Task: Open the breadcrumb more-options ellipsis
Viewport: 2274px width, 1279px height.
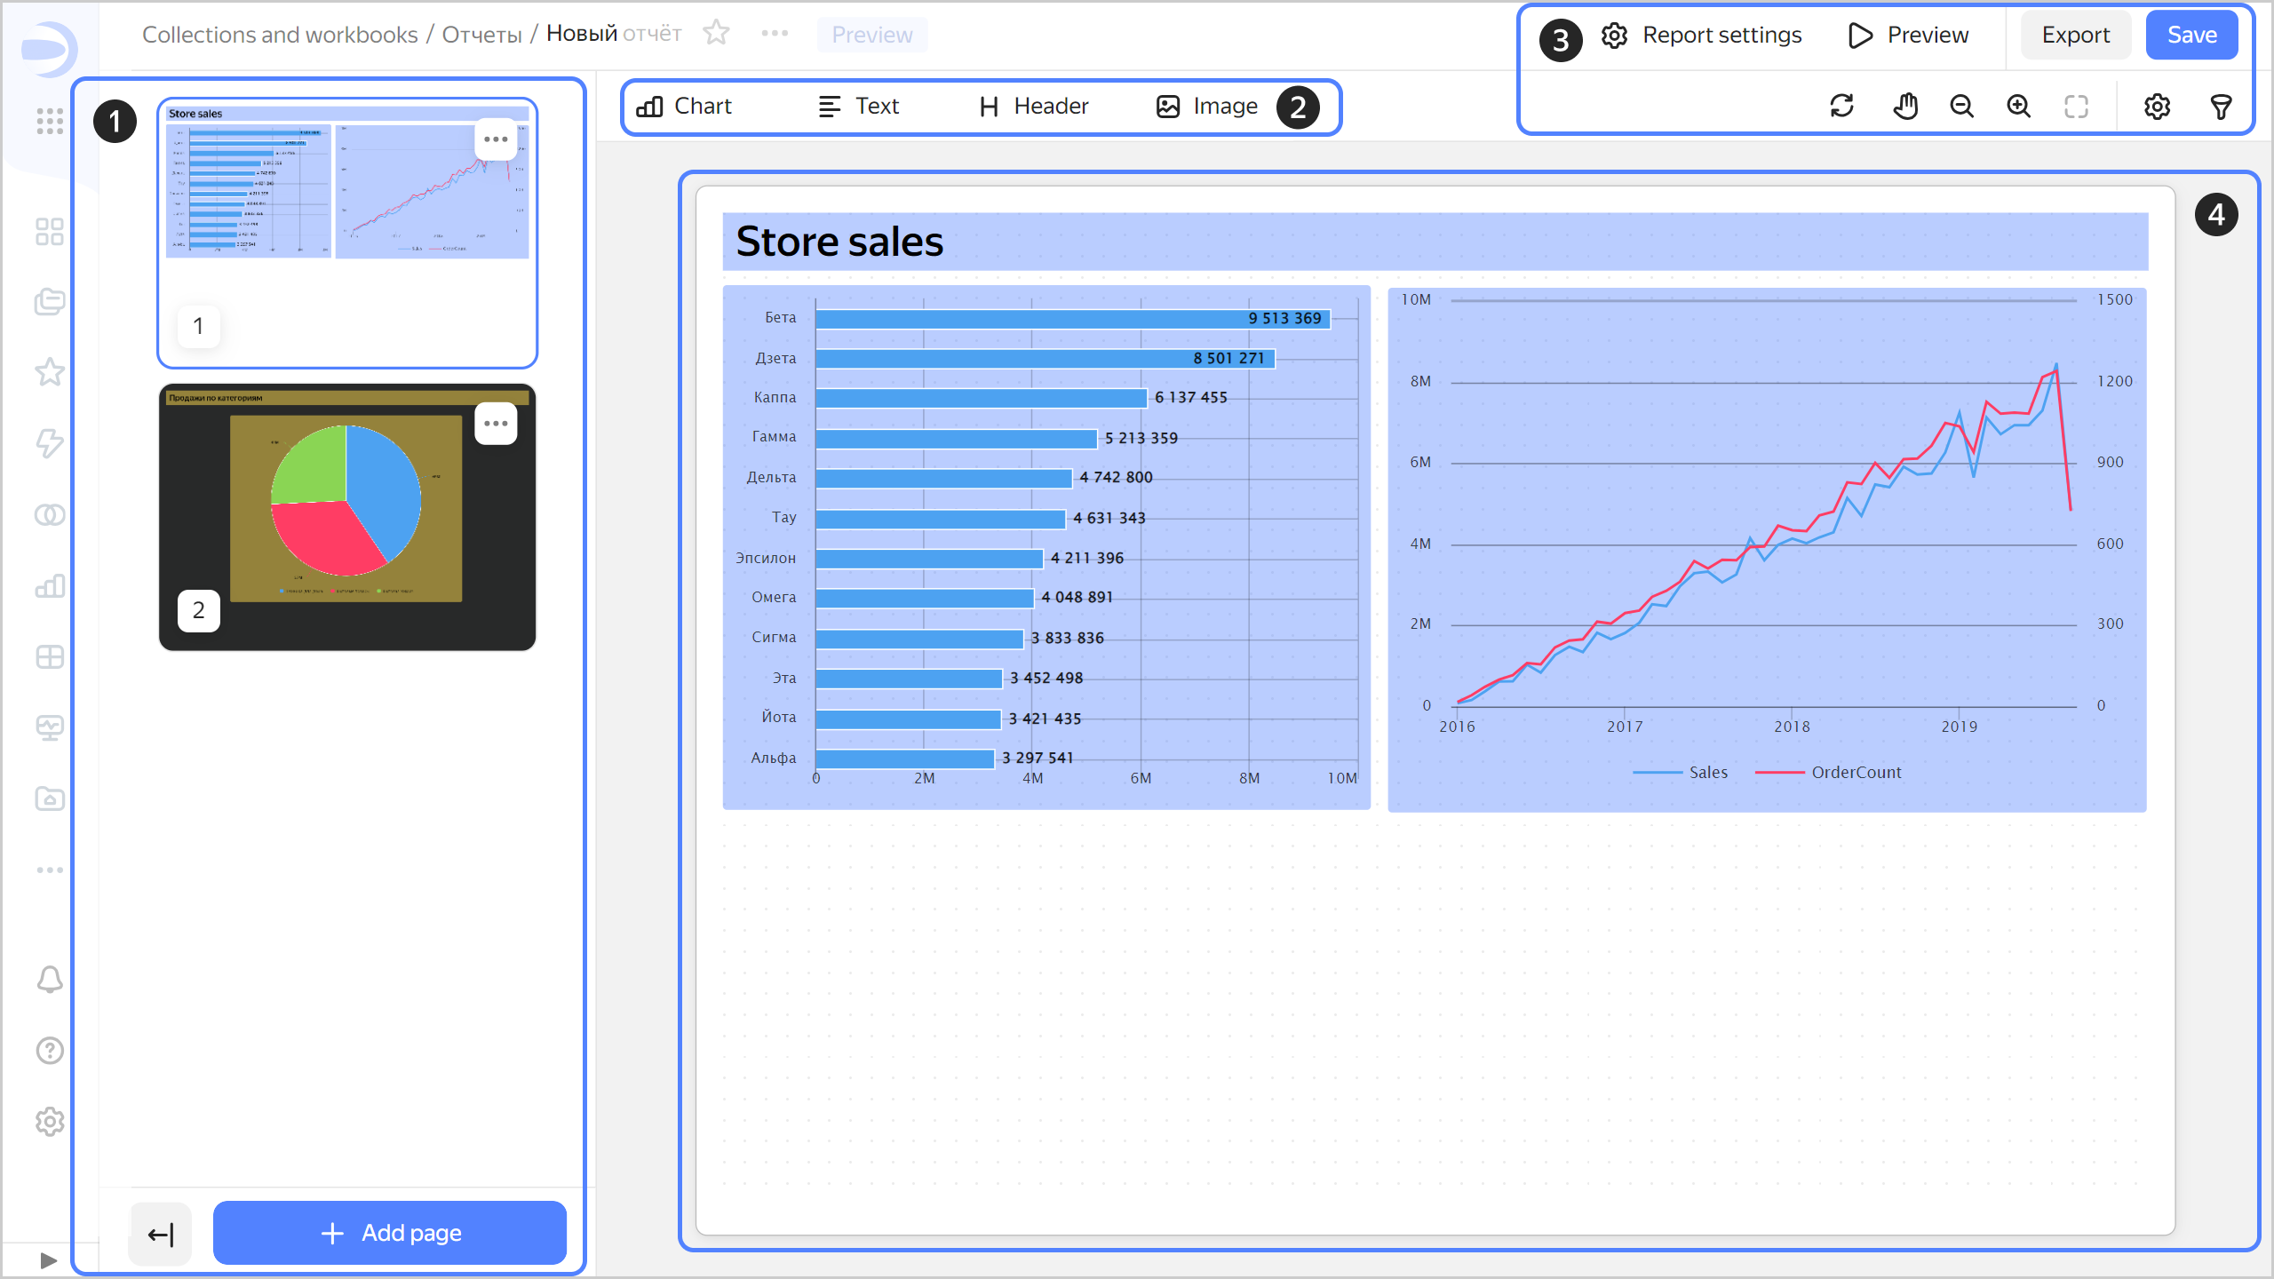Action: point(775,34)
